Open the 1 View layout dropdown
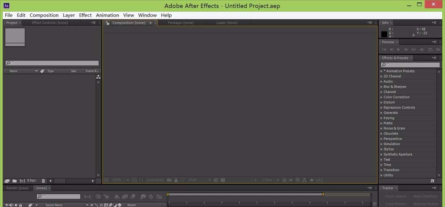The width and height of the screenshot is (445, 207). 270,180
